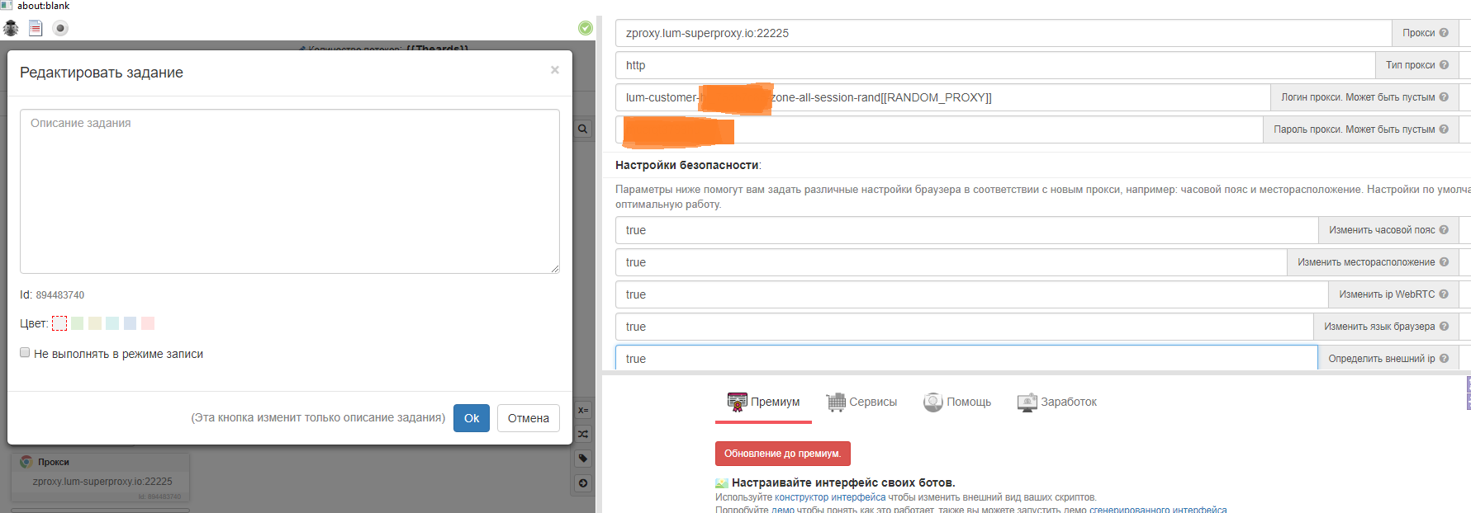This screenshot has height=513, width=1471.
Task: Click the http proxy type field
Action: coord(995,65)
